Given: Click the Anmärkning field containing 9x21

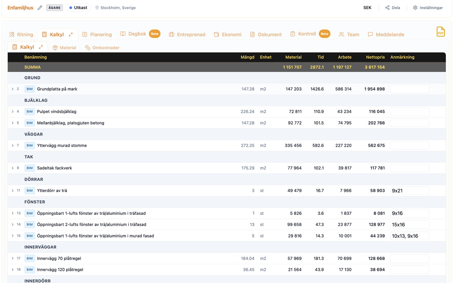Looking at the screenshot, I should [x=410, y=191].
